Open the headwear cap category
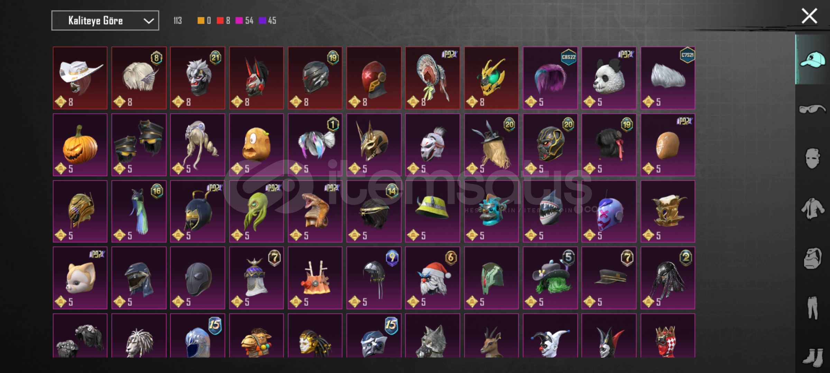The image size is (830, 373). (812, 60)
